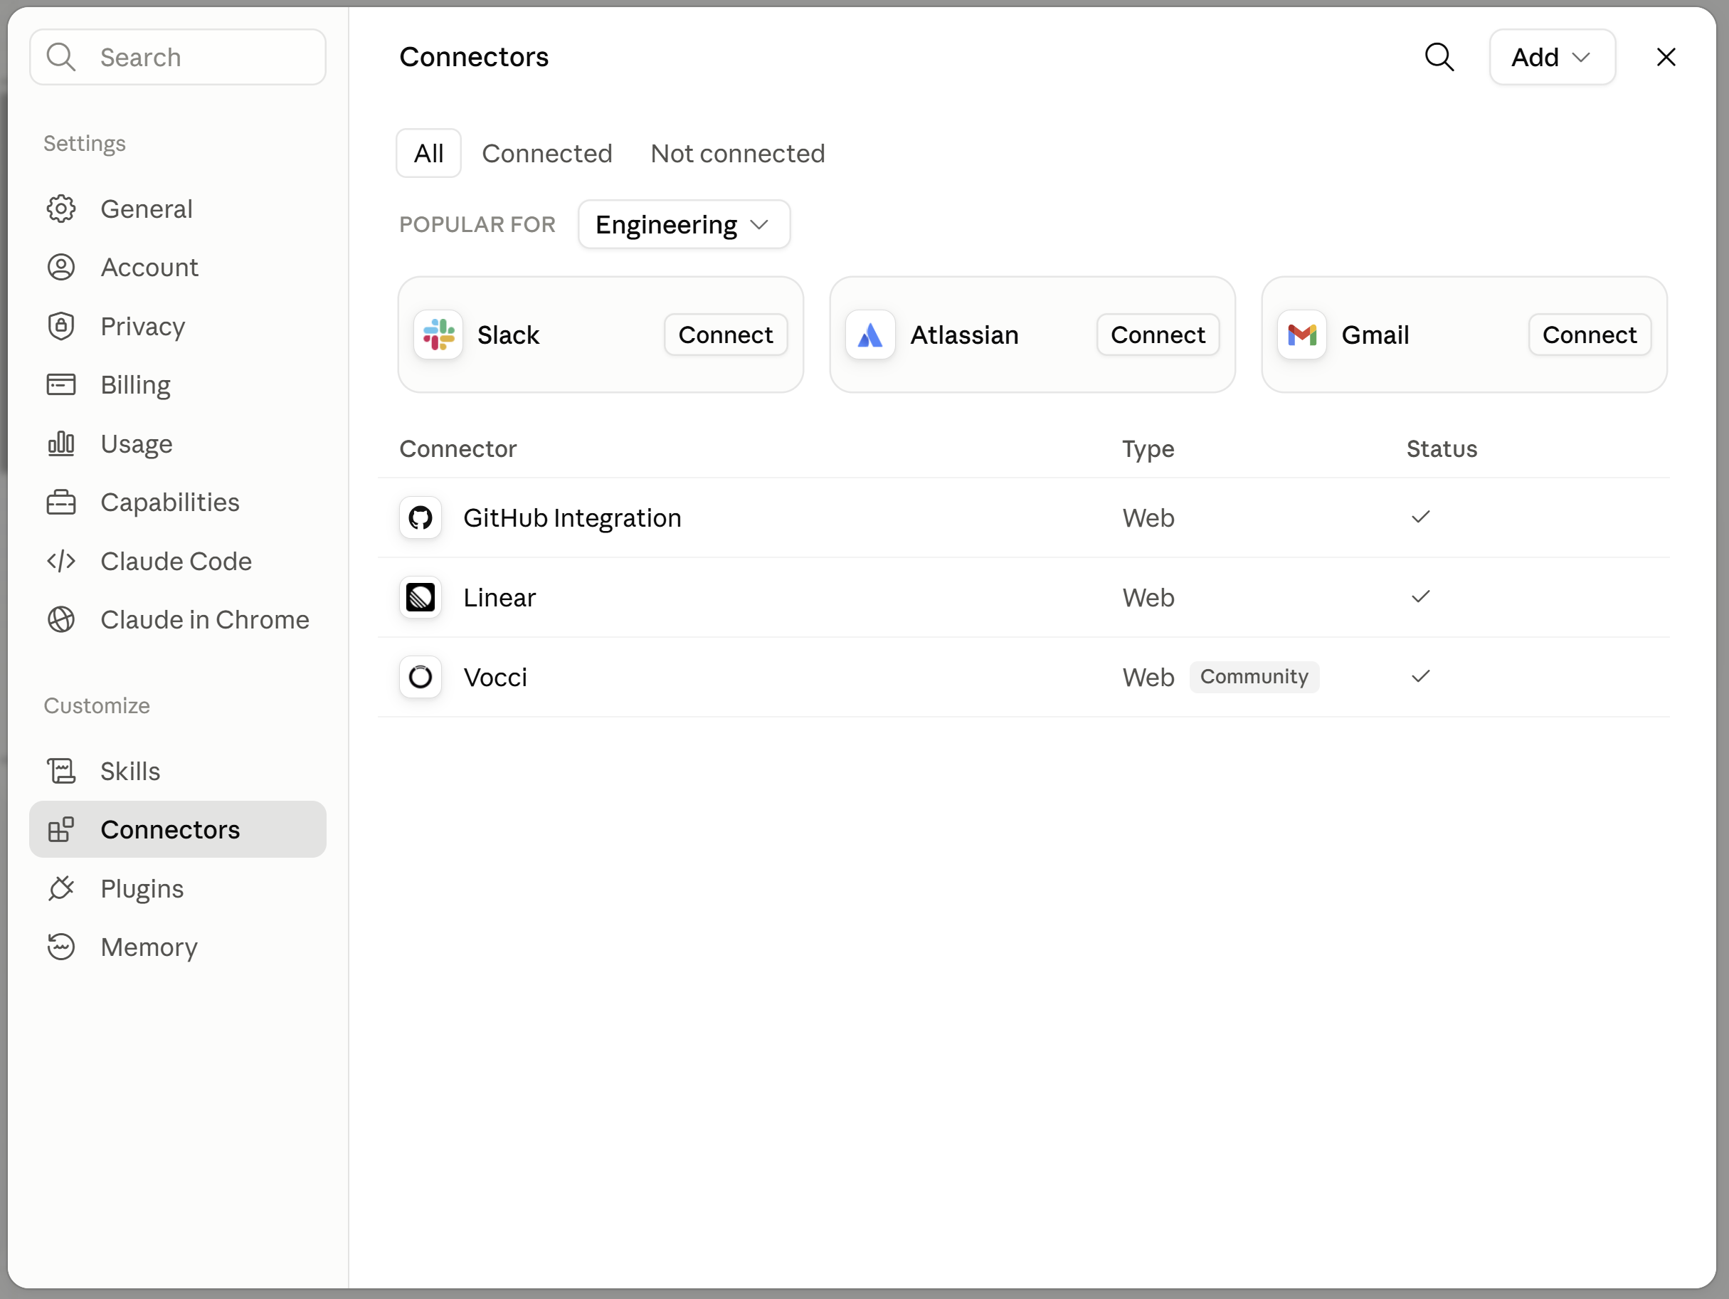Click the Privacy shield icon
1729x1299 pixels.
61,326
